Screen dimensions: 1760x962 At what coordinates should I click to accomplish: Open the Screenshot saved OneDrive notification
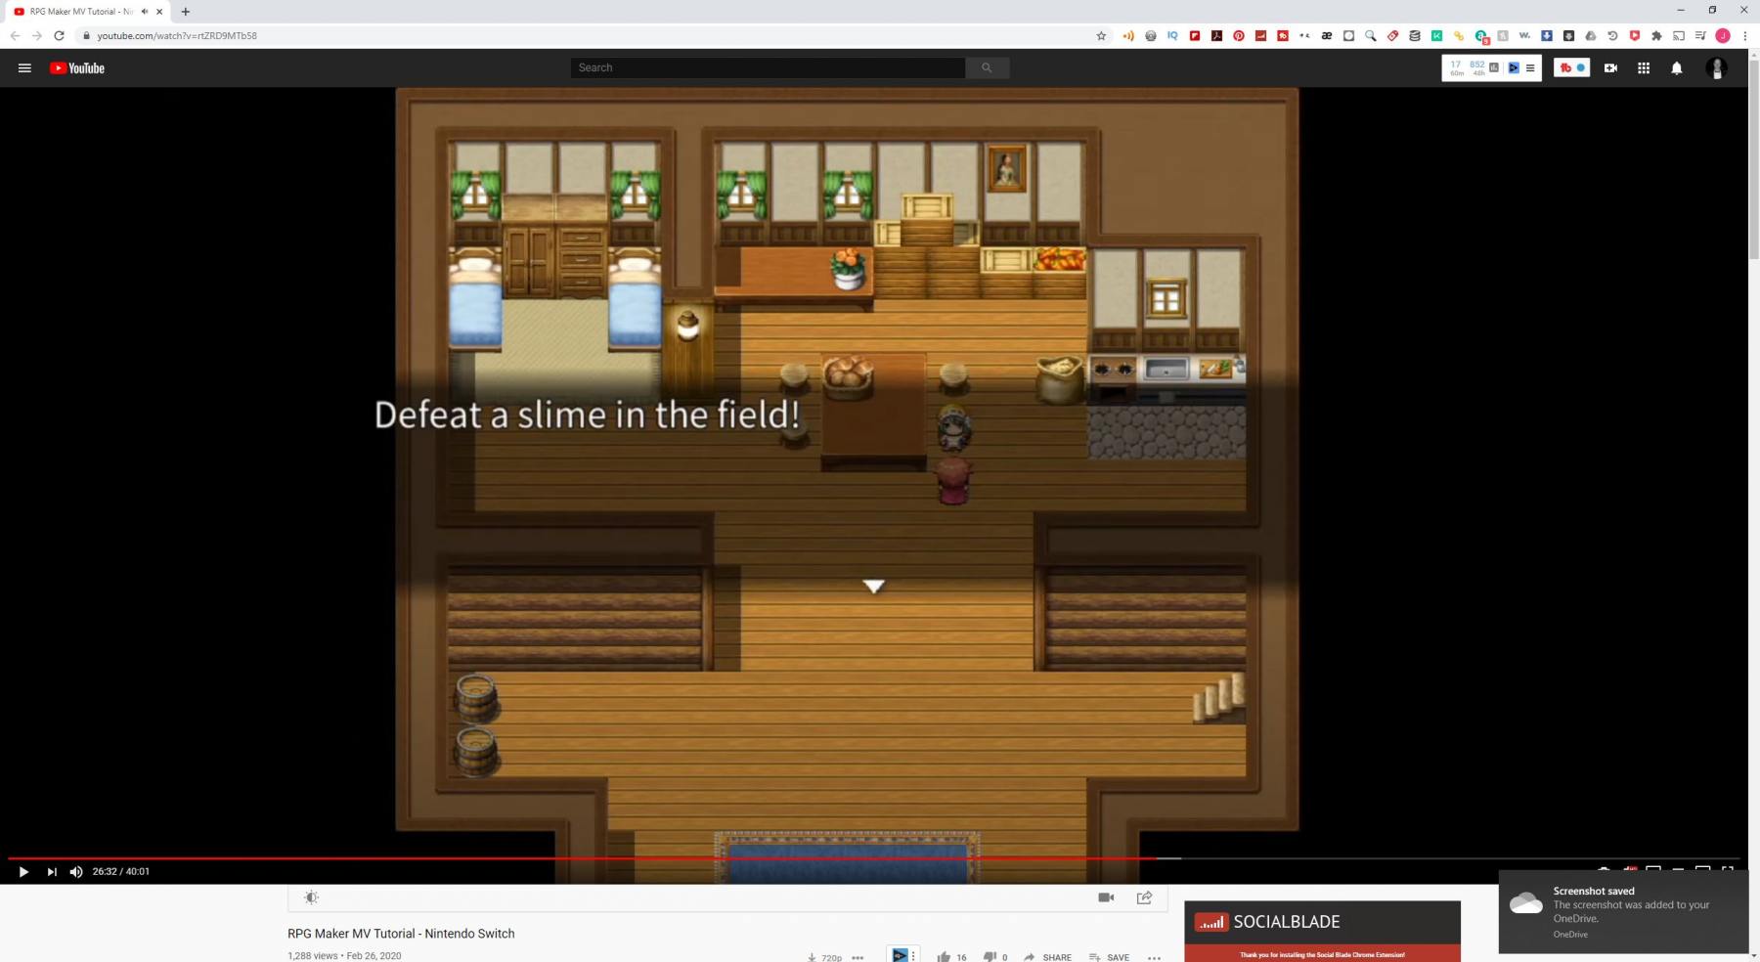pyautogui.click(x=1623, y=912)
